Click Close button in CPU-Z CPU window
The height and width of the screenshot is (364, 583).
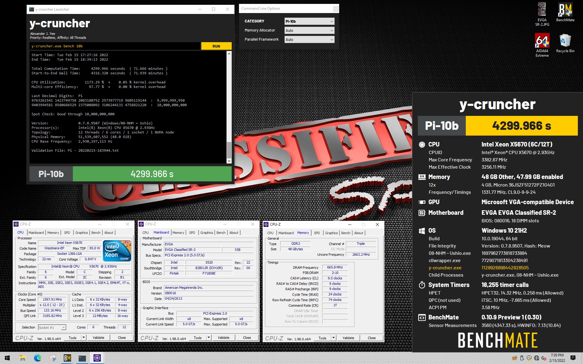tap(122, 338)
